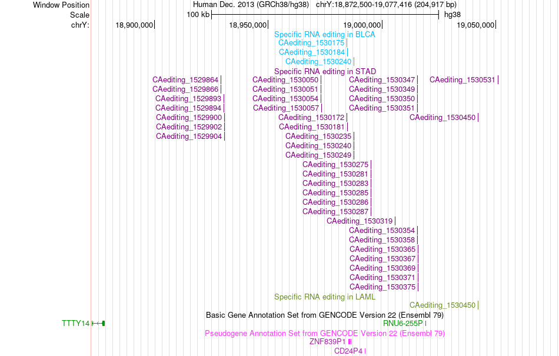The height and width of the screenshot is (356, 559).
Task: Select the RNU6-255P gene annotation
Action: pos(403,323)
